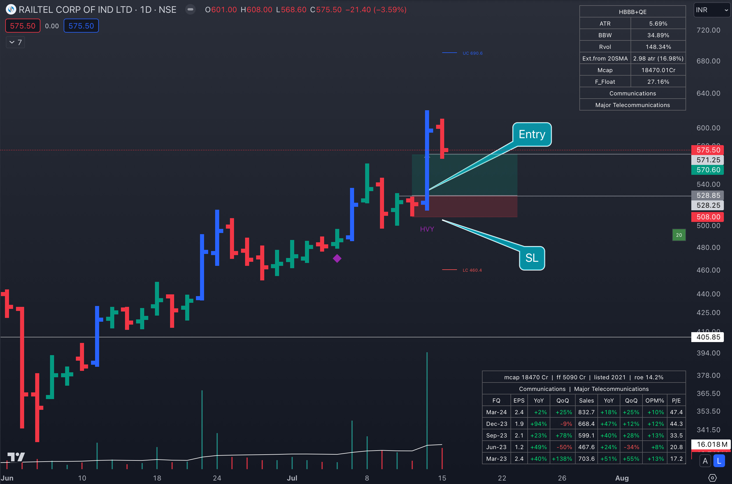The width and height of the screenshot is (732, 484).
Task: Toggle log scale with the L button
Action: pos(719,461)
